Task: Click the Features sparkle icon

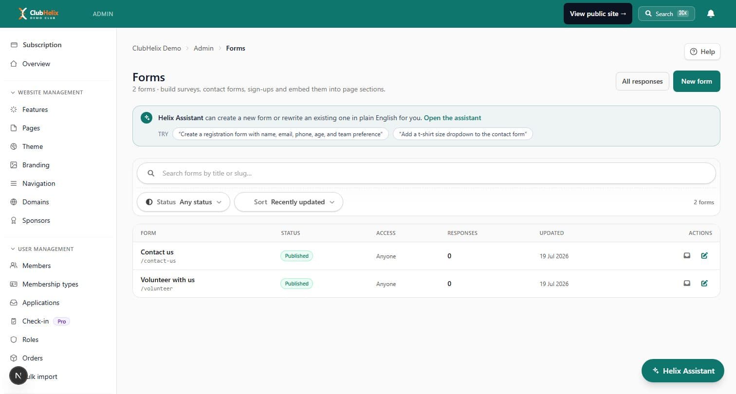Action: coord(14,109)
